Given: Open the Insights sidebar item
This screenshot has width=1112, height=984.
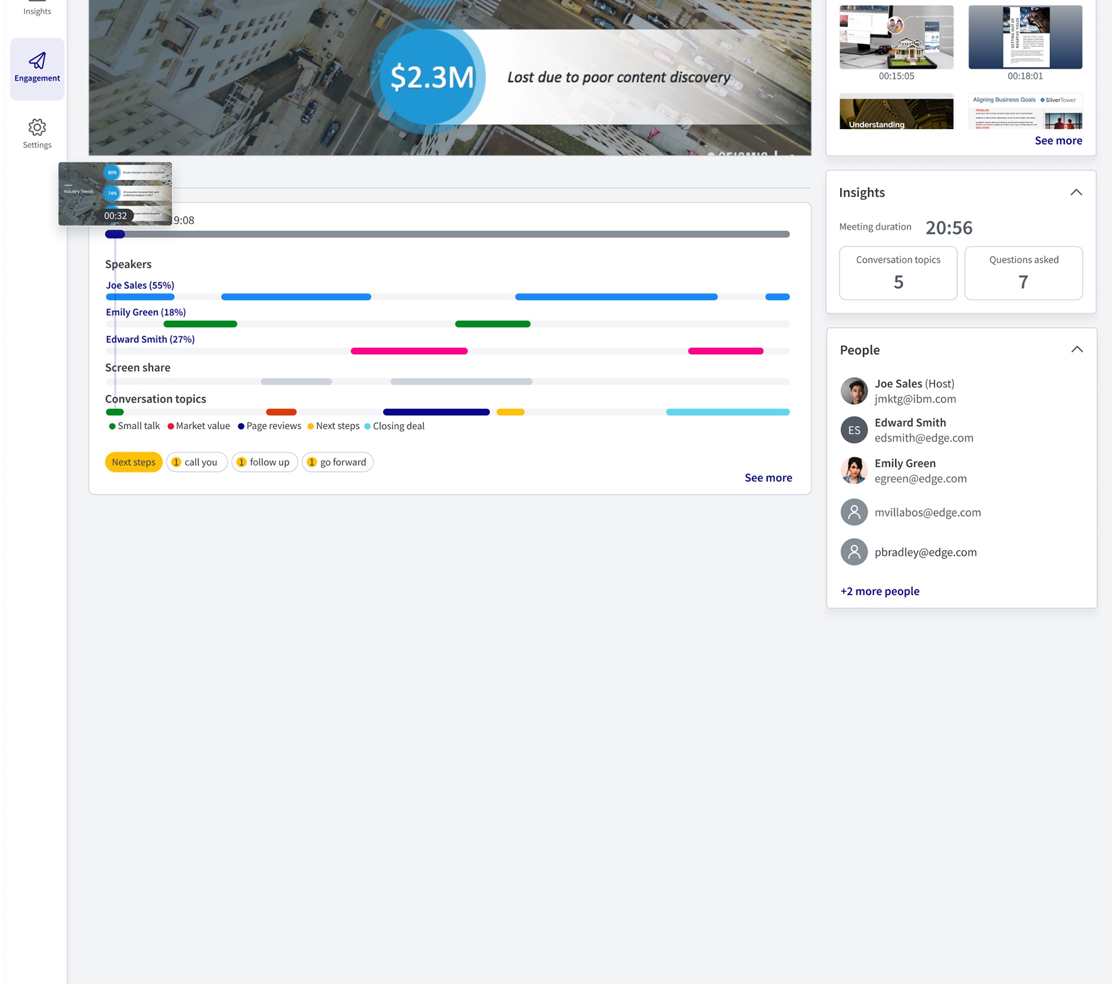Looking at the screenshot, I should (x=37, y=9).
